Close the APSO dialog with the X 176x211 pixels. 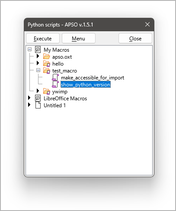147,24
